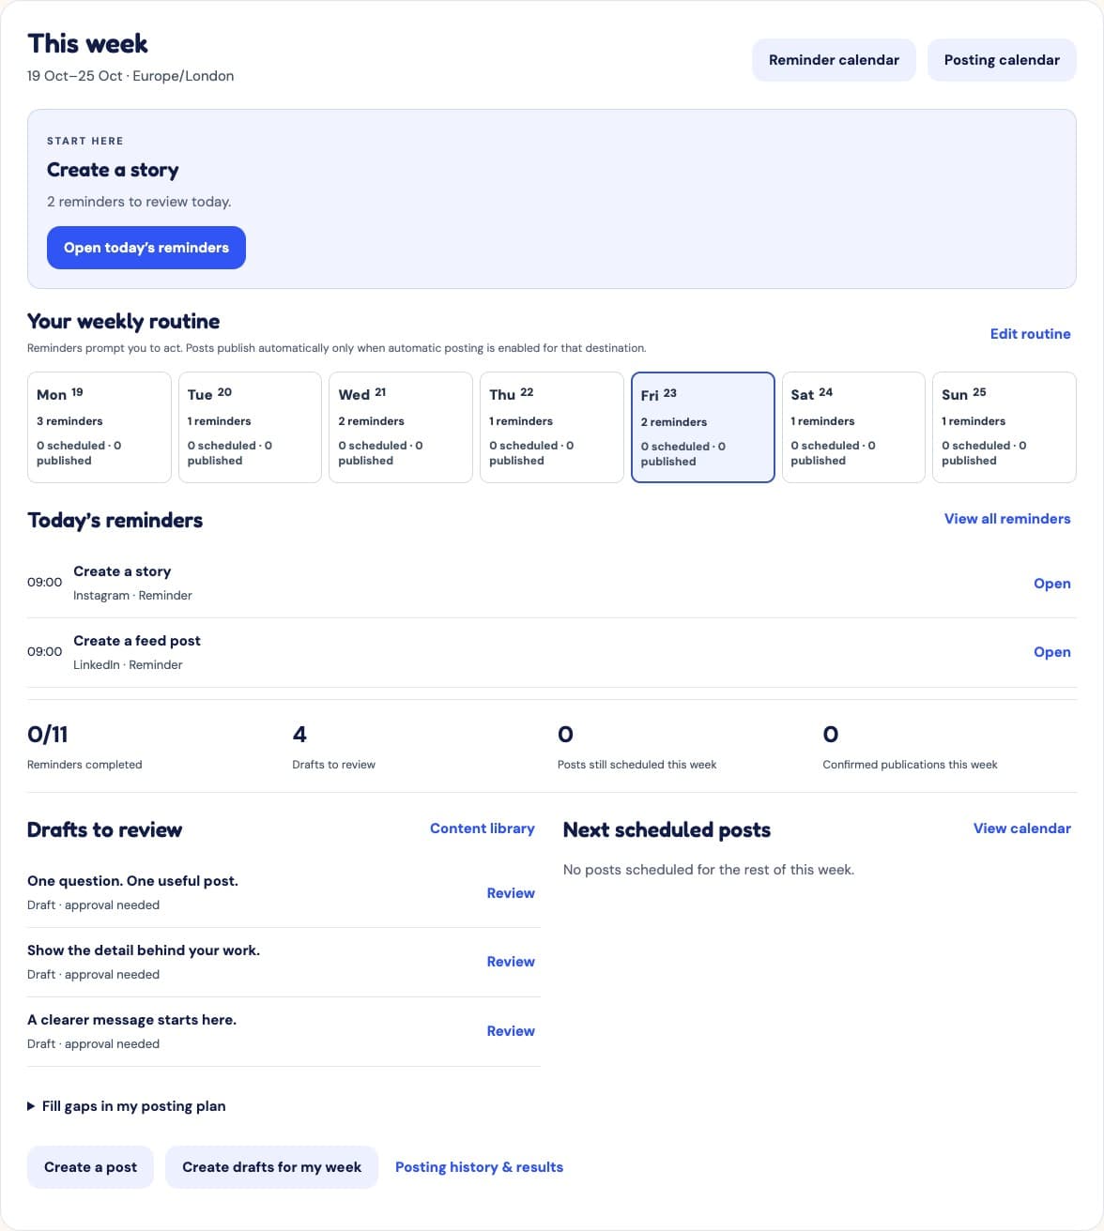The width and height of the screenshot is (1104, 1231).
Task: Select the Sun 25 day card
Action: (1004, 427)
